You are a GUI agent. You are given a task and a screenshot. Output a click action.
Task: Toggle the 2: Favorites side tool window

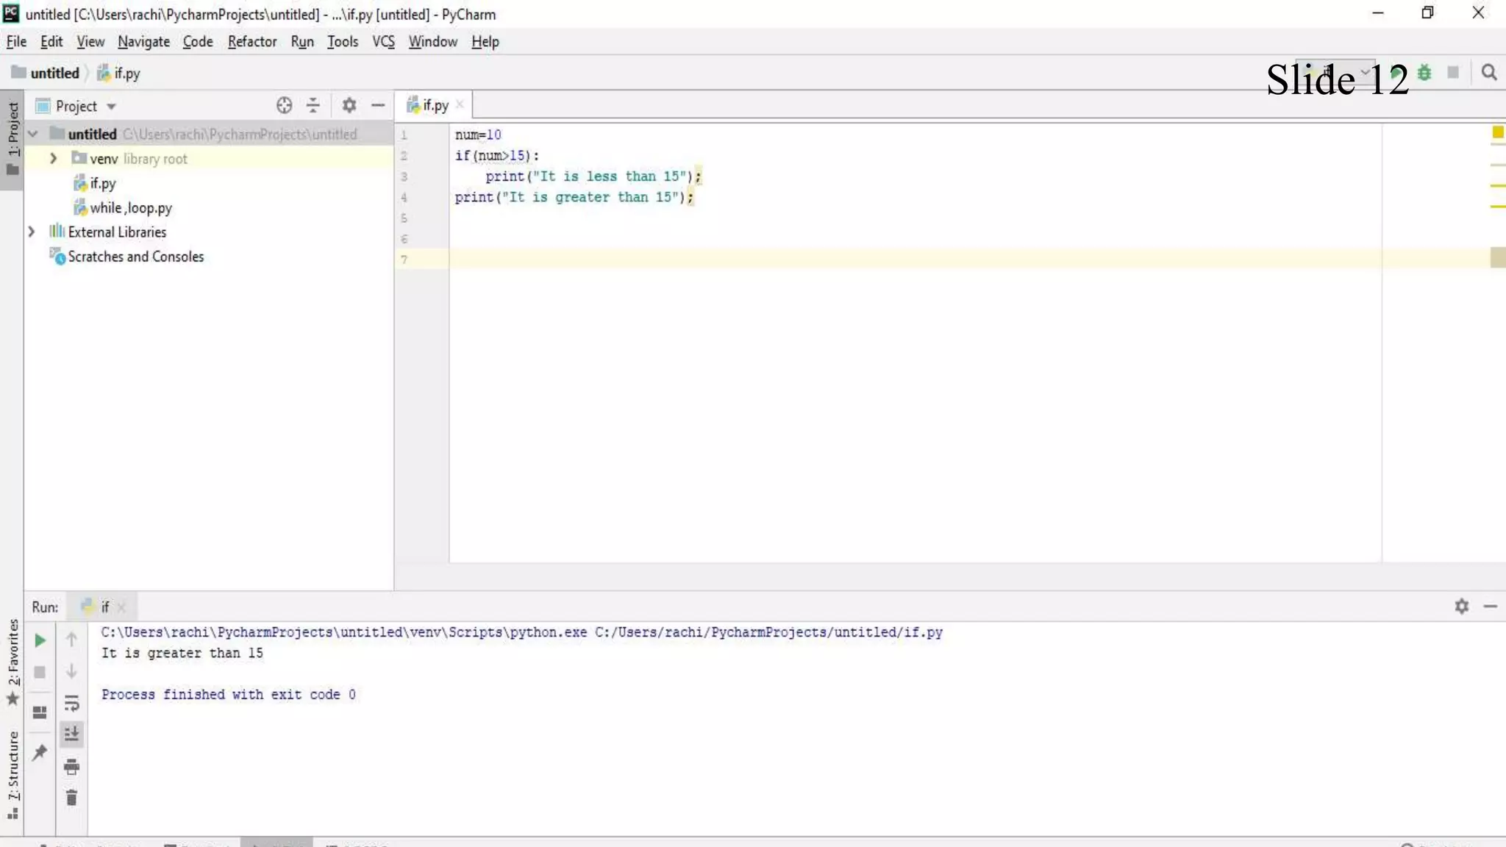point(13,662)
